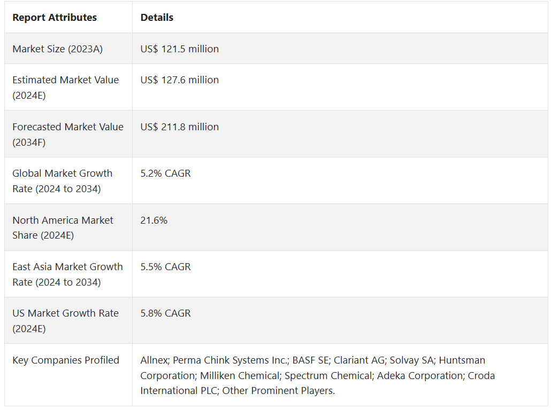The height and width of the screenshot is (410, 551).
Task: Click the 21.6% market share value
Action: coord(154,220)
